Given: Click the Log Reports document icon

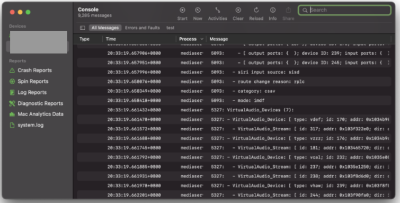Looking at the screenshot, I should (x=12, y=92).
